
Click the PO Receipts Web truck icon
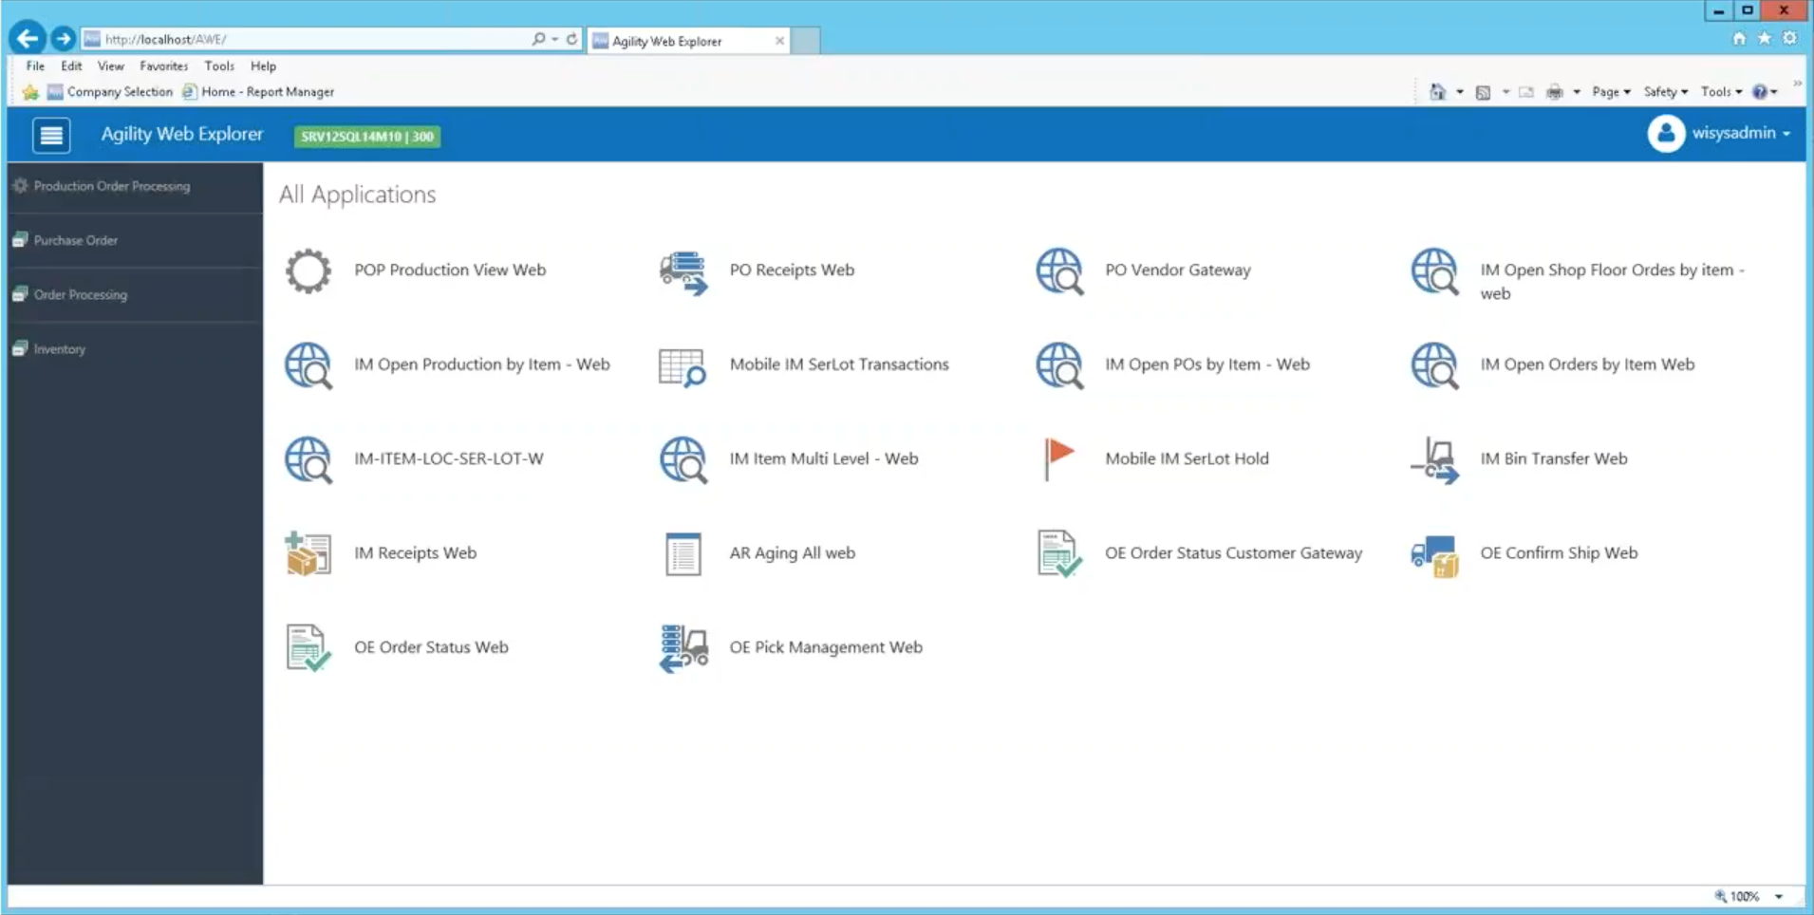(x=683, y=272)
